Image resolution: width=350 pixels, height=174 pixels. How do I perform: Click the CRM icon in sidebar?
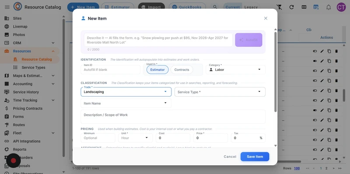7,43
